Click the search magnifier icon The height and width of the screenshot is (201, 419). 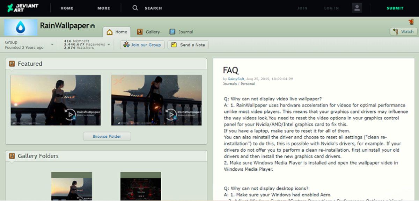point(135,8)
